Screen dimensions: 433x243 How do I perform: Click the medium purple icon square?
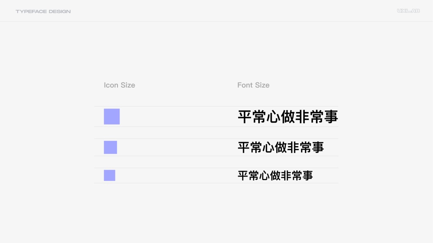(x=110, y=147)
